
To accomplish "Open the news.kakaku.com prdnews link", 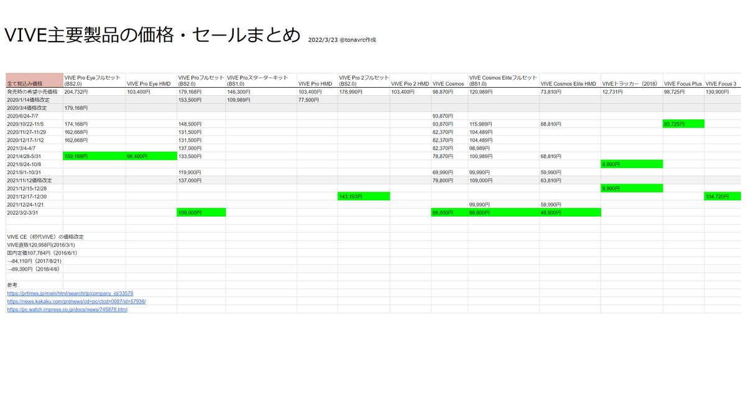I will pyautogui.click(x=76, y=301).
